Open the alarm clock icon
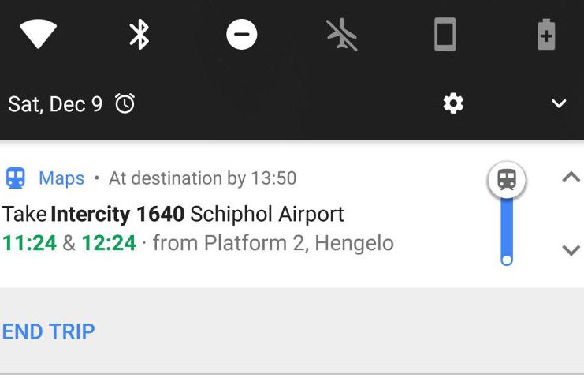Screen dimensions: 584x378 (125, 103)
